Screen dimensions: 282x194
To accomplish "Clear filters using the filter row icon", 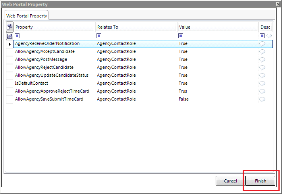I will pyautogui.click(x=10, y=36).
